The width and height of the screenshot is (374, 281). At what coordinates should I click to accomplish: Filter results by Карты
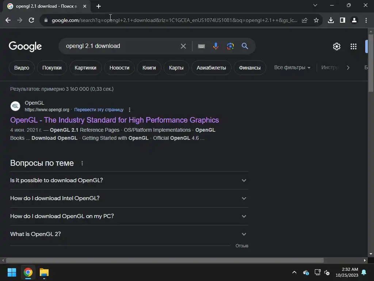point(176,68)
